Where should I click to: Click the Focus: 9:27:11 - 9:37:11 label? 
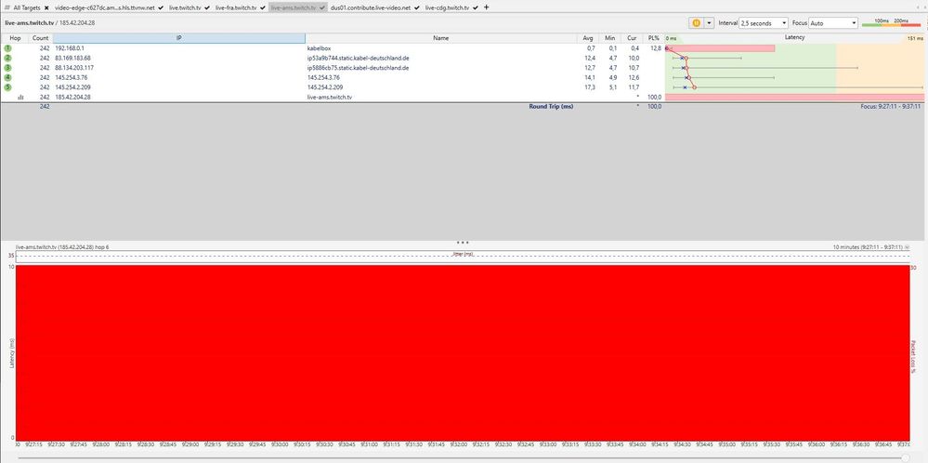(x=891, y=107)
